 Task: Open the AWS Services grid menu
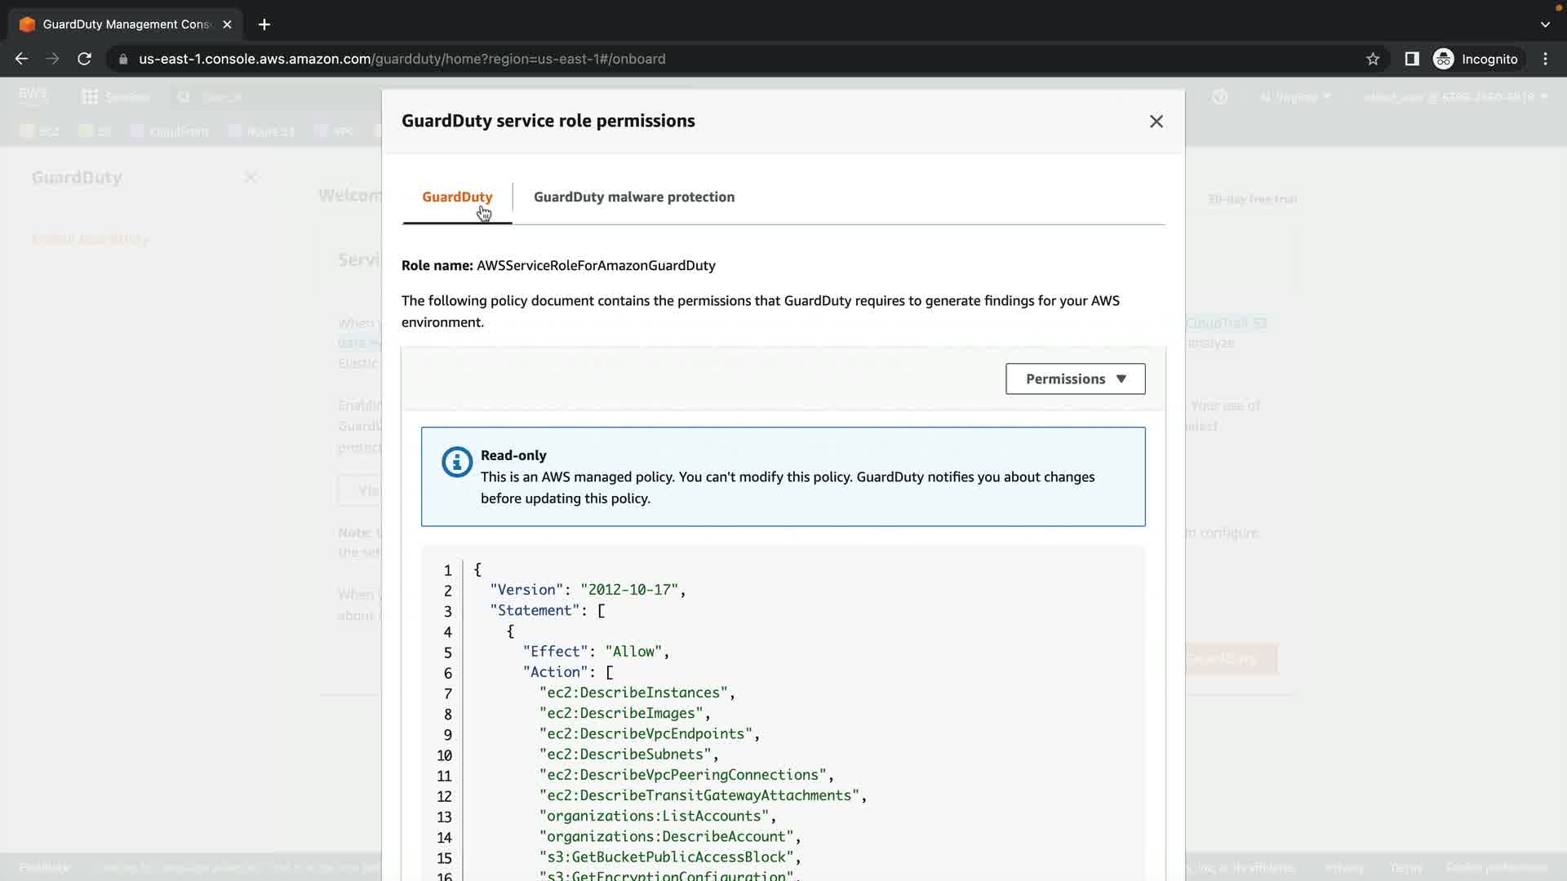click(91, 97)
